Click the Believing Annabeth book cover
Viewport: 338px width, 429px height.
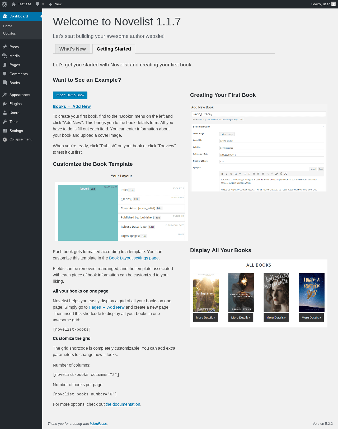click(276, 293)
